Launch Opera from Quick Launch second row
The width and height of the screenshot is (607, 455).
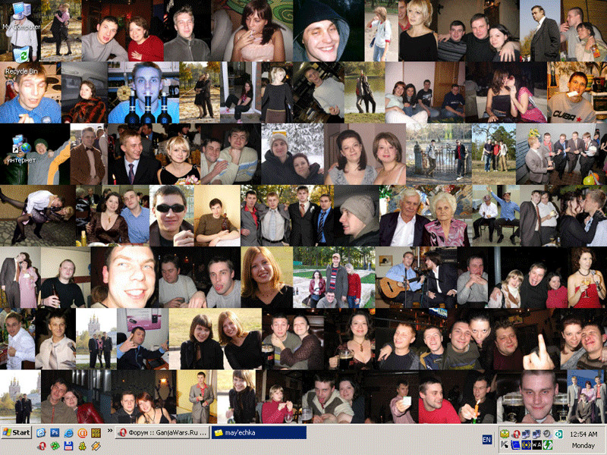click(x=42, y=446)
